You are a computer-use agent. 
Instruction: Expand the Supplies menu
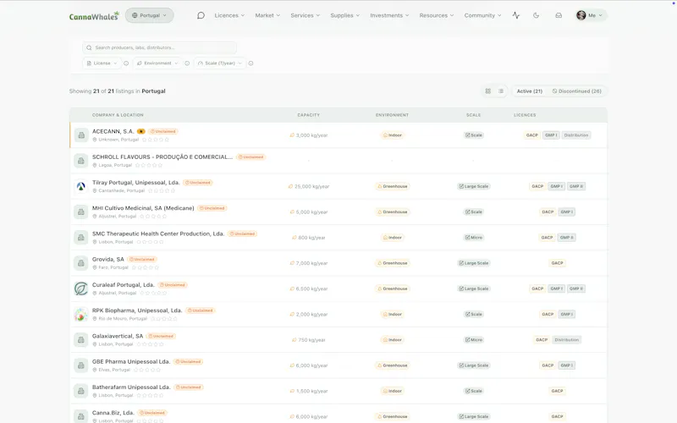point(344,15)
